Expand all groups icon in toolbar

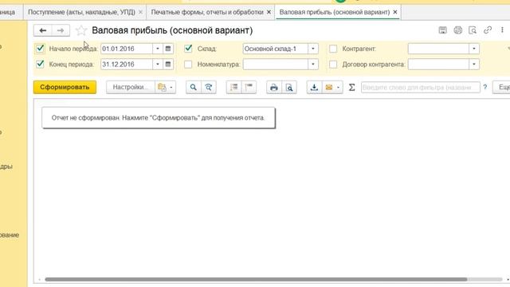(233, 87)
